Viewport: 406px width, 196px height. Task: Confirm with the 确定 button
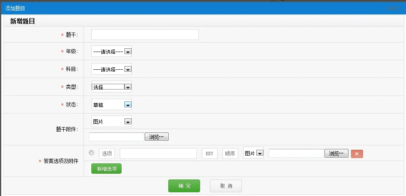tap(184, 186)
